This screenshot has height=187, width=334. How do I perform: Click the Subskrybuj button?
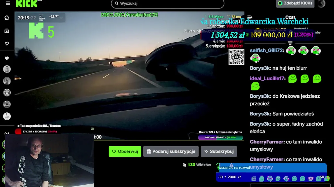pyautogui.click(x=219, y=151)
